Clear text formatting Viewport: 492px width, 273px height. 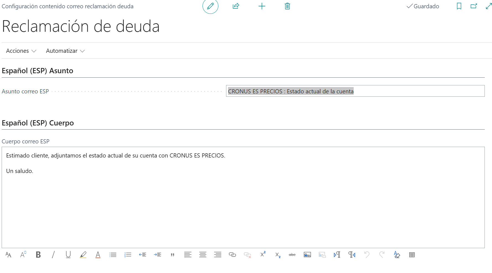point(397,255)
